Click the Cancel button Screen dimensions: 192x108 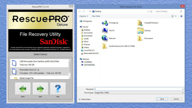(176, 99)
